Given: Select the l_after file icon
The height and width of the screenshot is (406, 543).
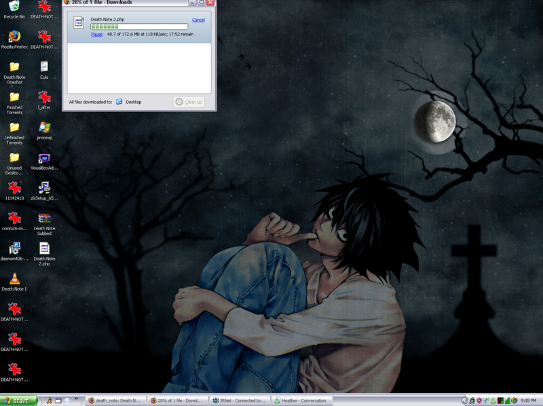Looking at the screenshot, I should (44, 100).
